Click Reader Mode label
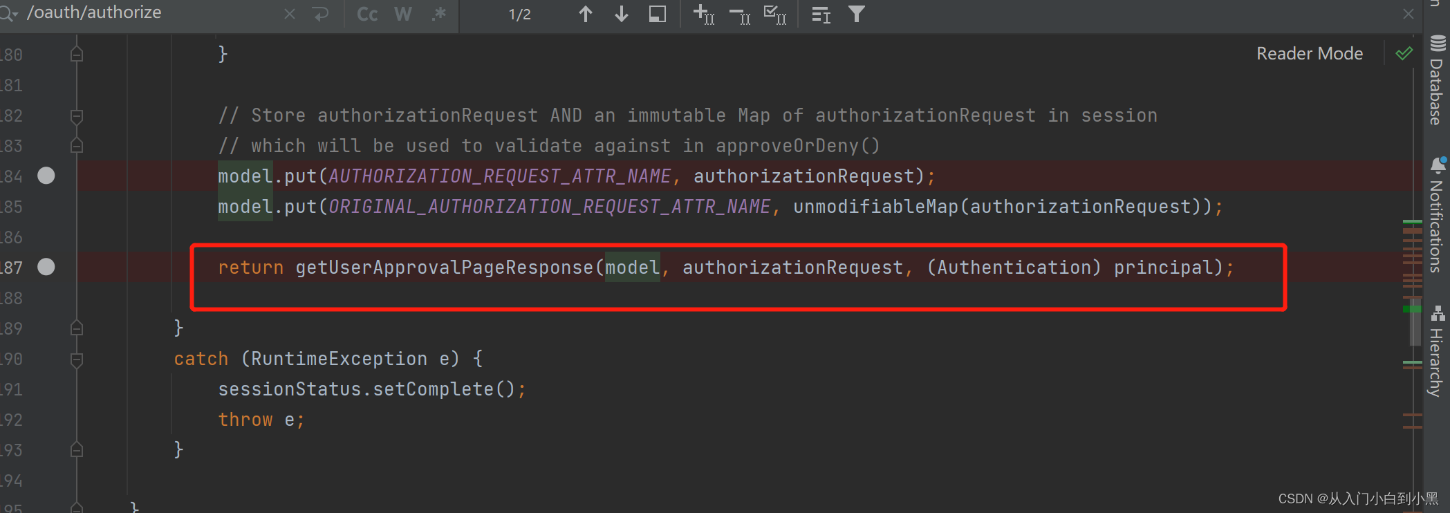Image resolution: width=1450 pixels, height=513 pixels. (x=1310, y=53)
